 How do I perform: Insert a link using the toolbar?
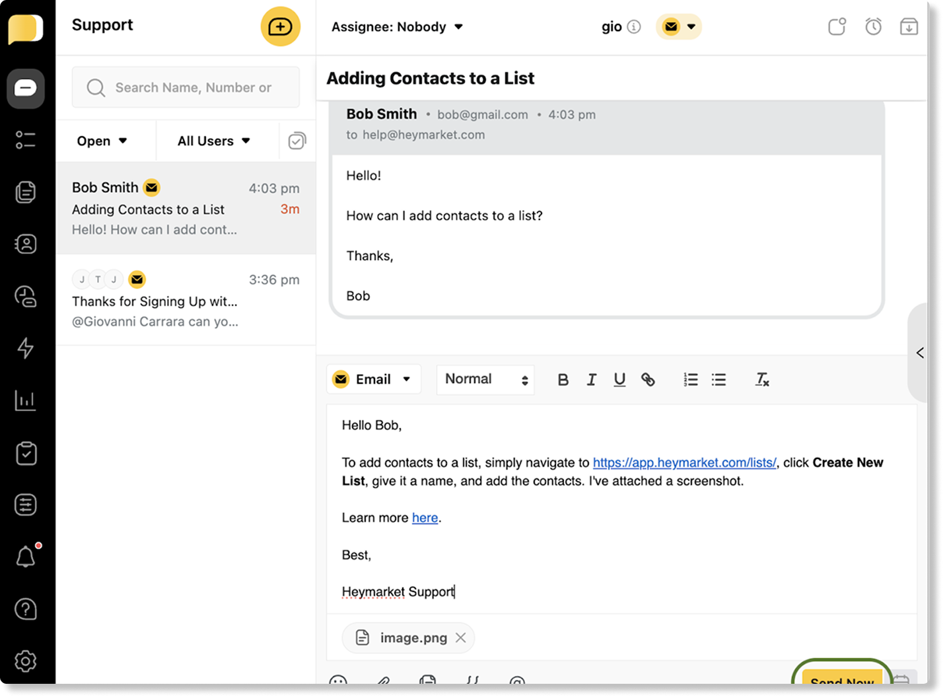pyautogui.click(x=648, y=380)
